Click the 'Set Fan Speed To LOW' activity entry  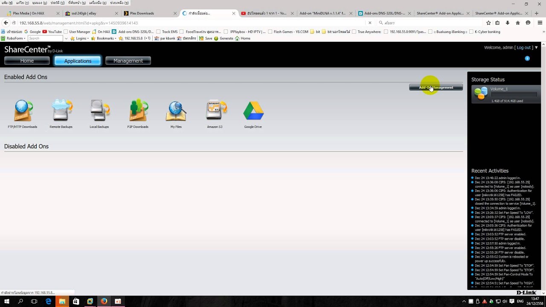point(504,212)
